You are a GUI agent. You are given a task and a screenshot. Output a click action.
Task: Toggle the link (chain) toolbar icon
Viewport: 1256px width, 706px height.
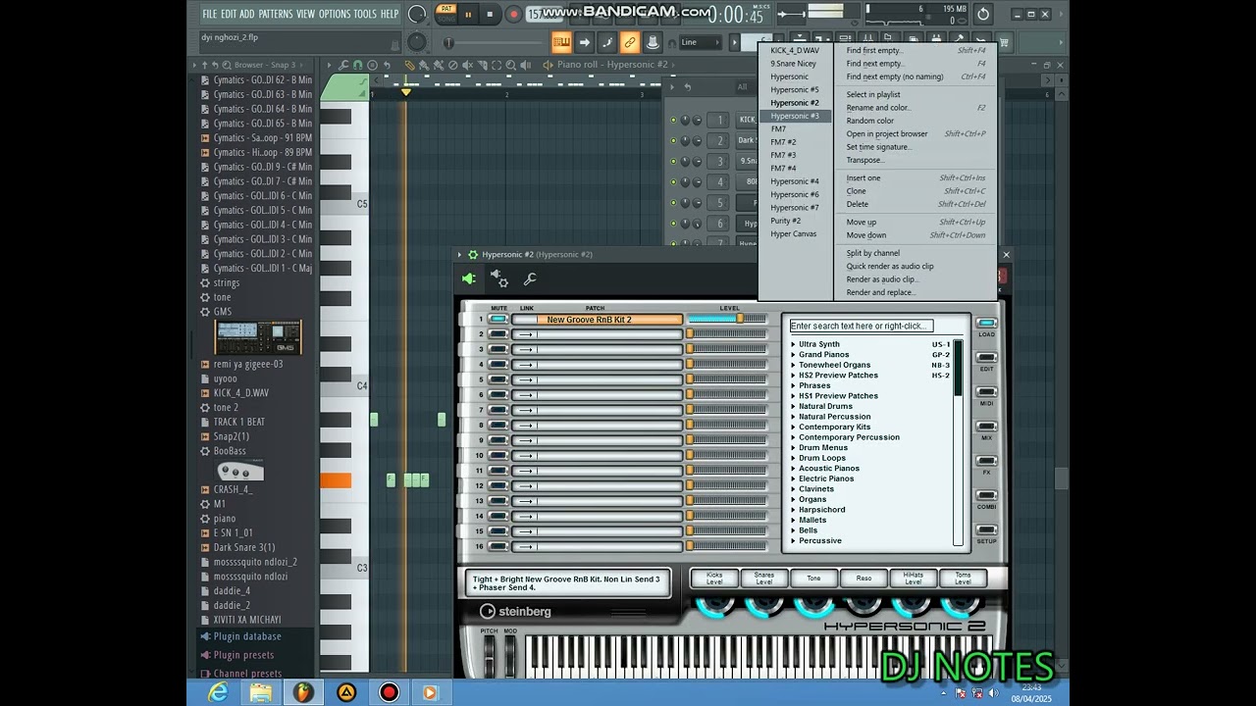tap(630, 42)
